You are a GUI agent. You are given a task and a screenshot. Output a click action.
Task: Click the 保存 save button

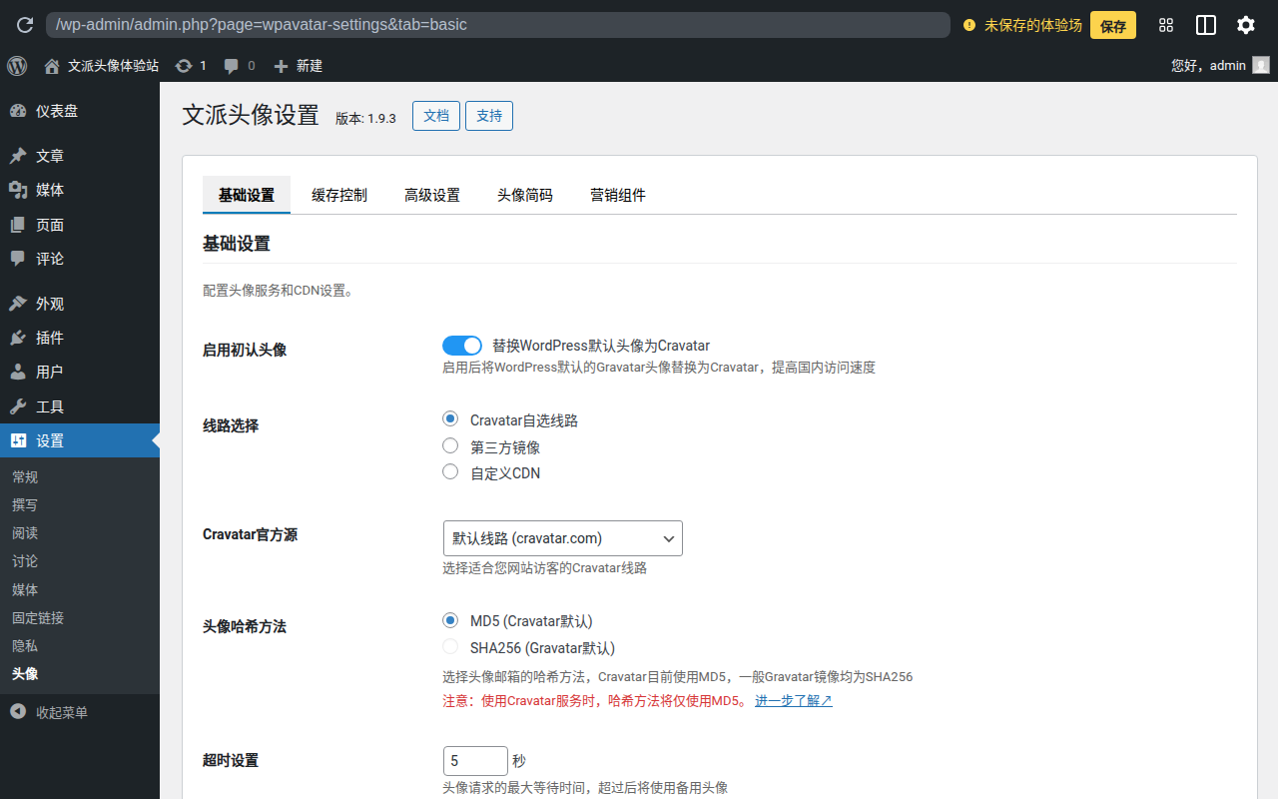coord(1112,24)
